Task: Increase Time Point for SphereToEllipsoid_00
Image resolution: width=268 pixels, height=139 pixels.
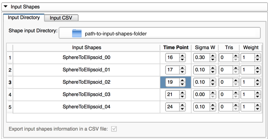Action: coord(183,56)
